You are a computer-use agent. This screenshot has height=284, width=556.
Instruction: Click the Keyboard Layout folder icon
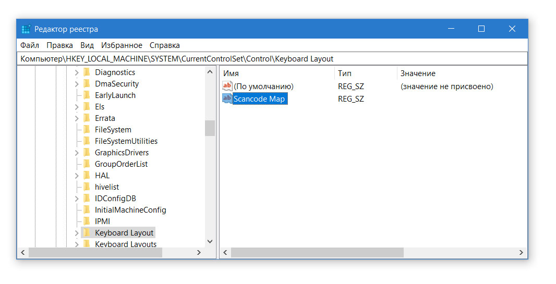point(87,232)
